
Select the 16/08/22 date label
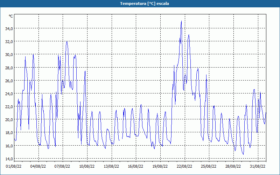click(x=136, y=167)
